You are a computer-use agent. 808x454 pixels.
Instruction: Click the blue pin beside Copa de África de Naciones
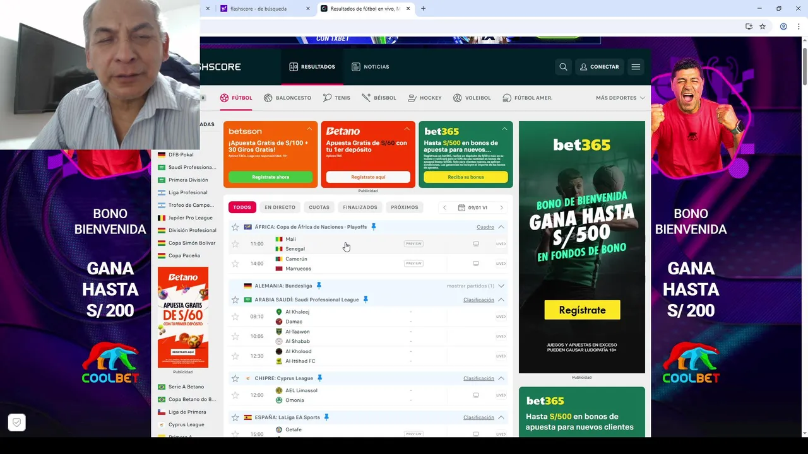374,227
